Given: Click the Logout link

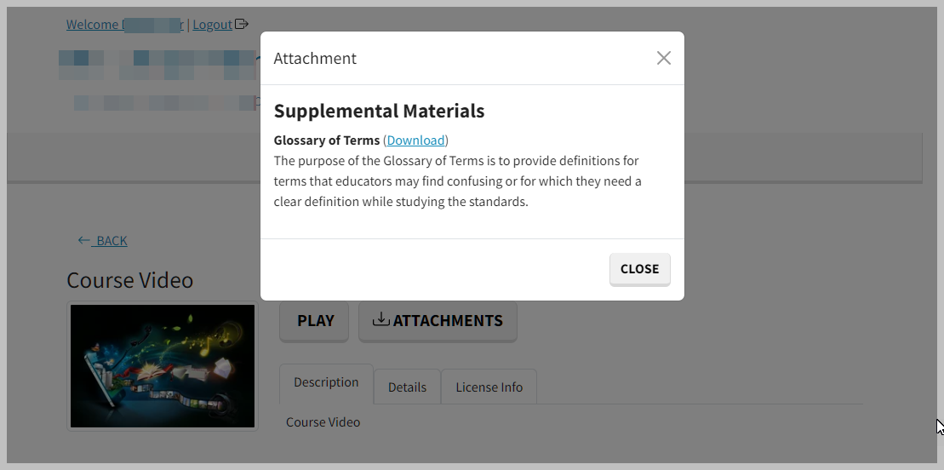Looking at the screenshot, I should coord(212,25).
